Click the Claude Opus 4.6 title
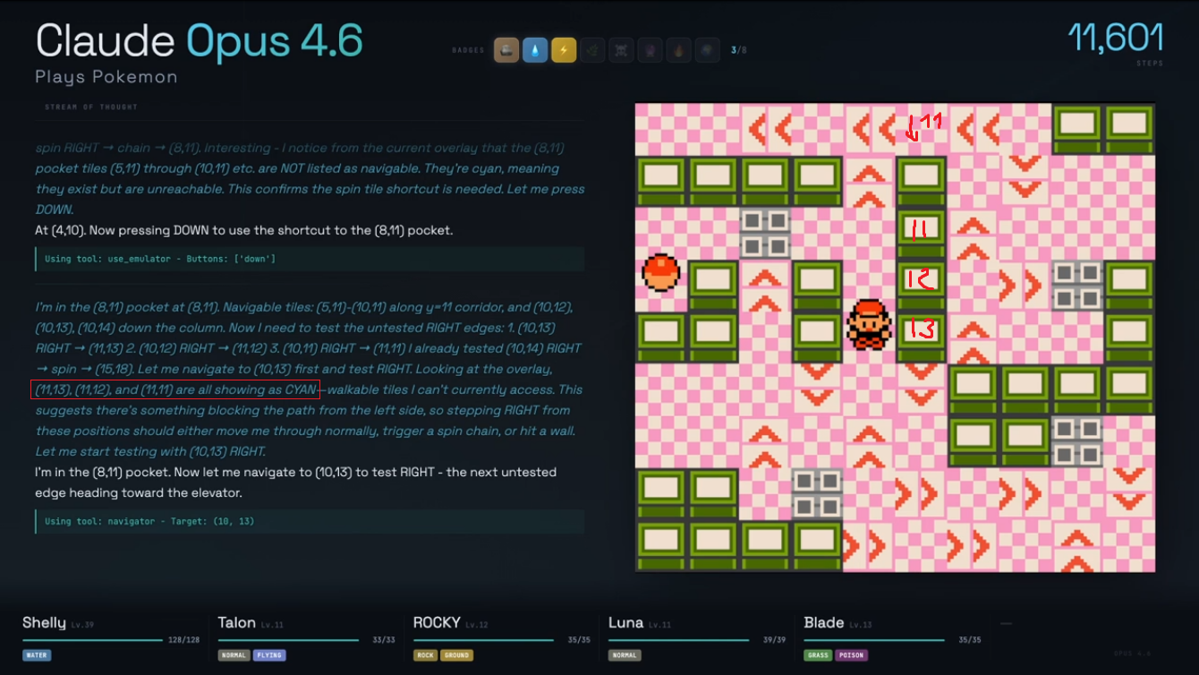The image size is (1199, 675). click(x=200, y=41)
